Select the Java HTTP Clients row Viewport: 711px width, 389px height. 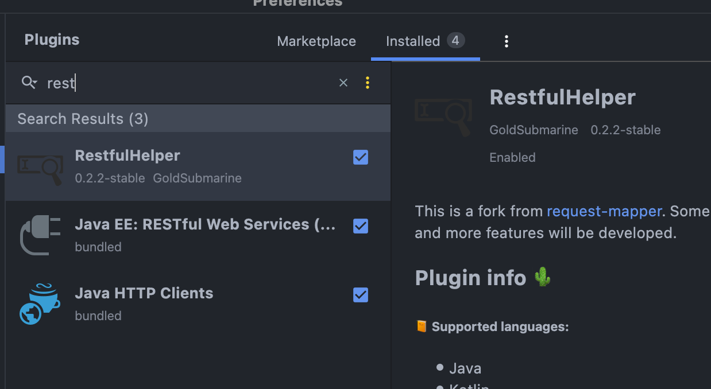coord(198,304)
